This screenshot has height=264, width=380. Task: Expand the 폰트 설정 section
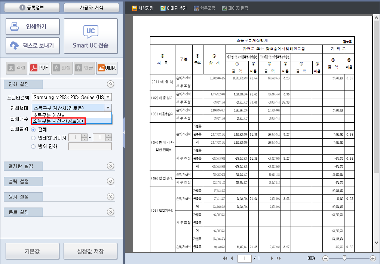tap(110, 212)
